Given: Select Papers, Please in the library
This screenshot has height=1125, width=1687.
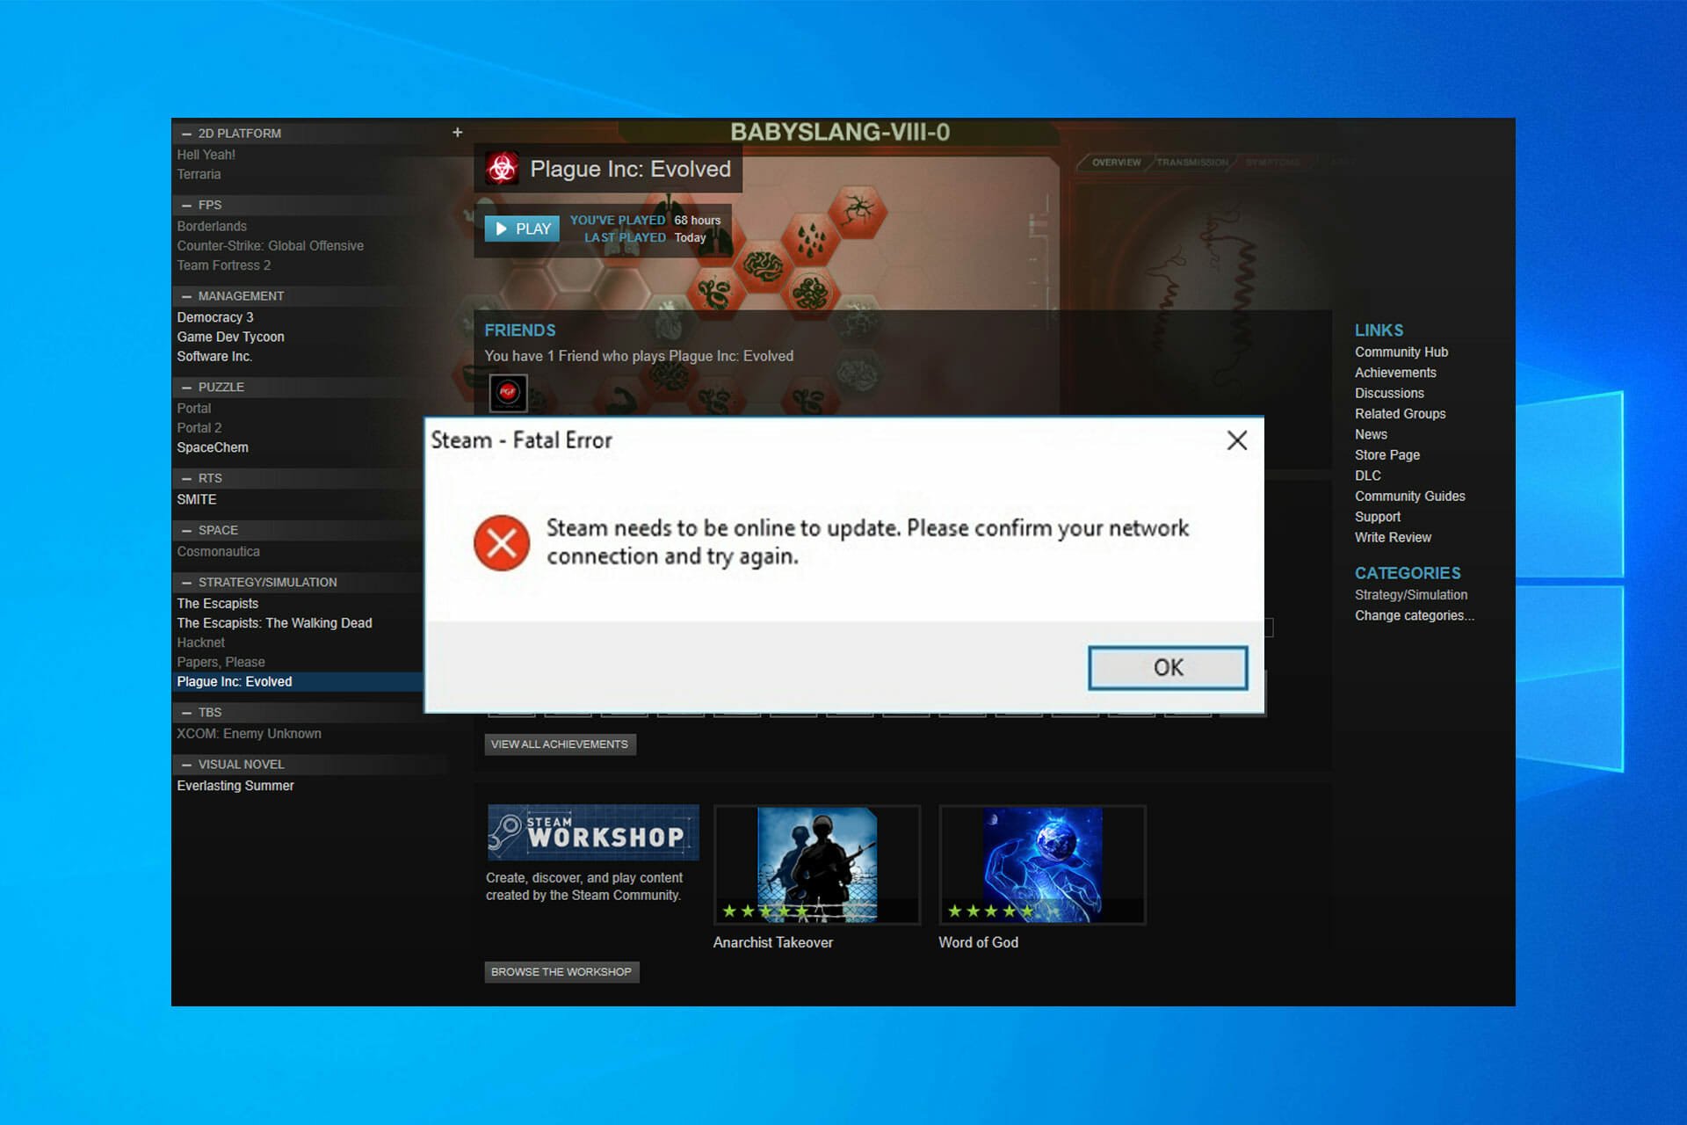Looking at the screenshot, I should point(221,662).
